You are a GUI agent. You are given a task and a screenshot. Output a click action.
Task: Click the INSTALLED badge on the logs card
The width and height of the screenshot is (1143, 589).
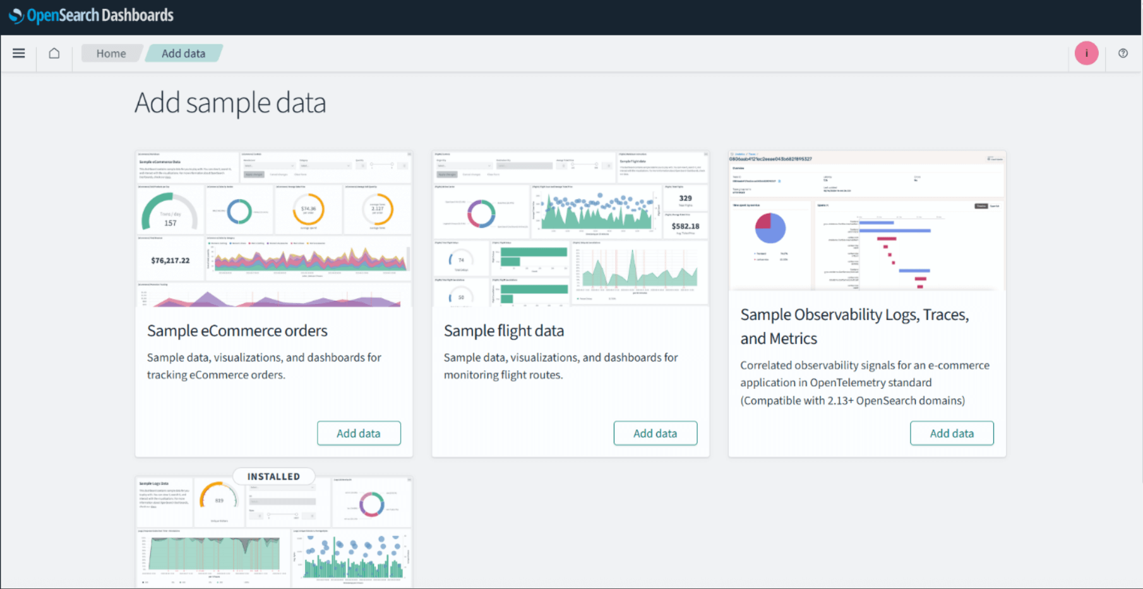tap(273, 477)
